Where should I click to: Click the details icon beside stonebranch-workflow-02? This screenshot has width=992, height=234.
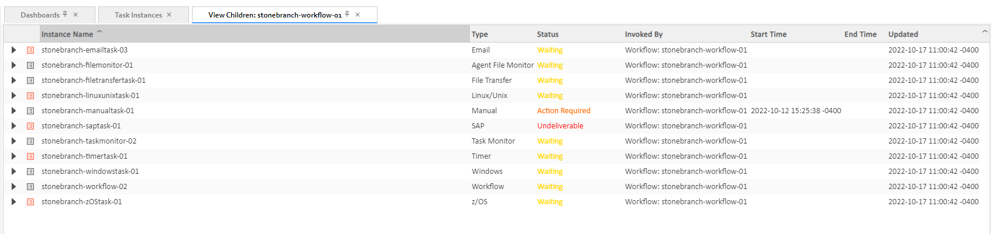[30, 187]
